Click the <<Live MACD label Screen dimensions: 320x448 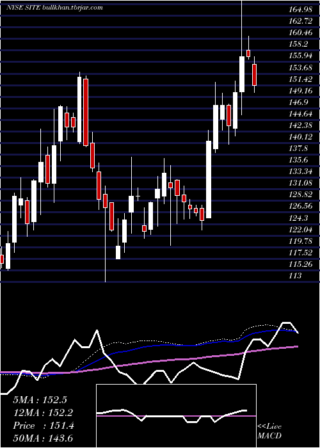point(269,431)
